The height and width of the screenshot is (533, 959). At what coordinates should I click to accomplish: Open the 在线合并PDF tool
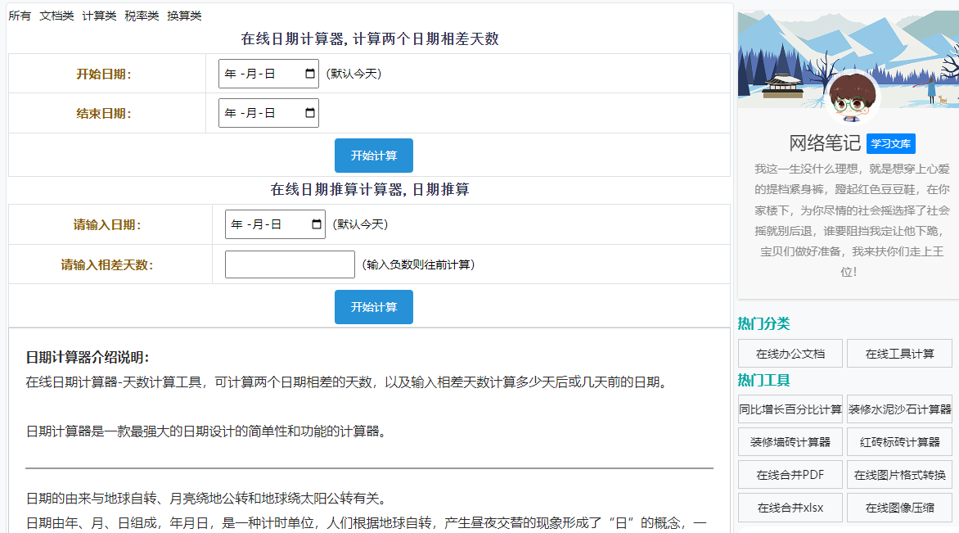[790, 475]
